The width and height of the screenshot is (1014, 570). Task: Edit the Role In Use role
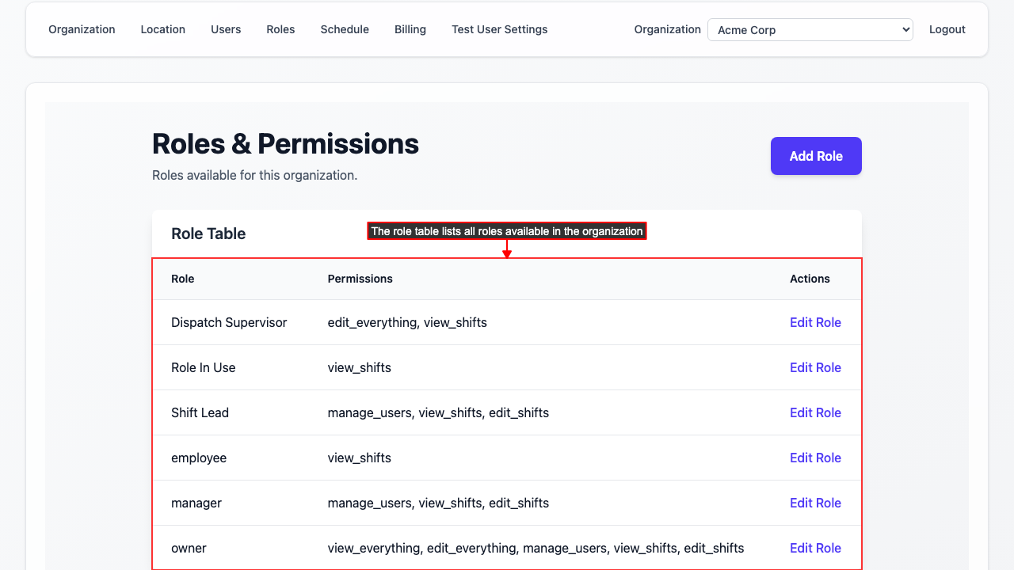tap(815, 367)
